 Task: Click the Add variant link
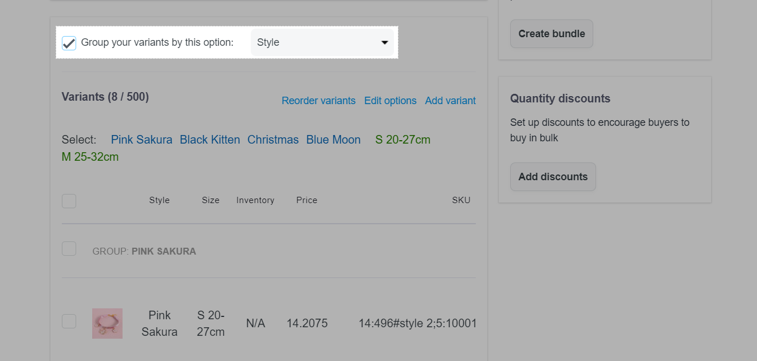(450, 101)
